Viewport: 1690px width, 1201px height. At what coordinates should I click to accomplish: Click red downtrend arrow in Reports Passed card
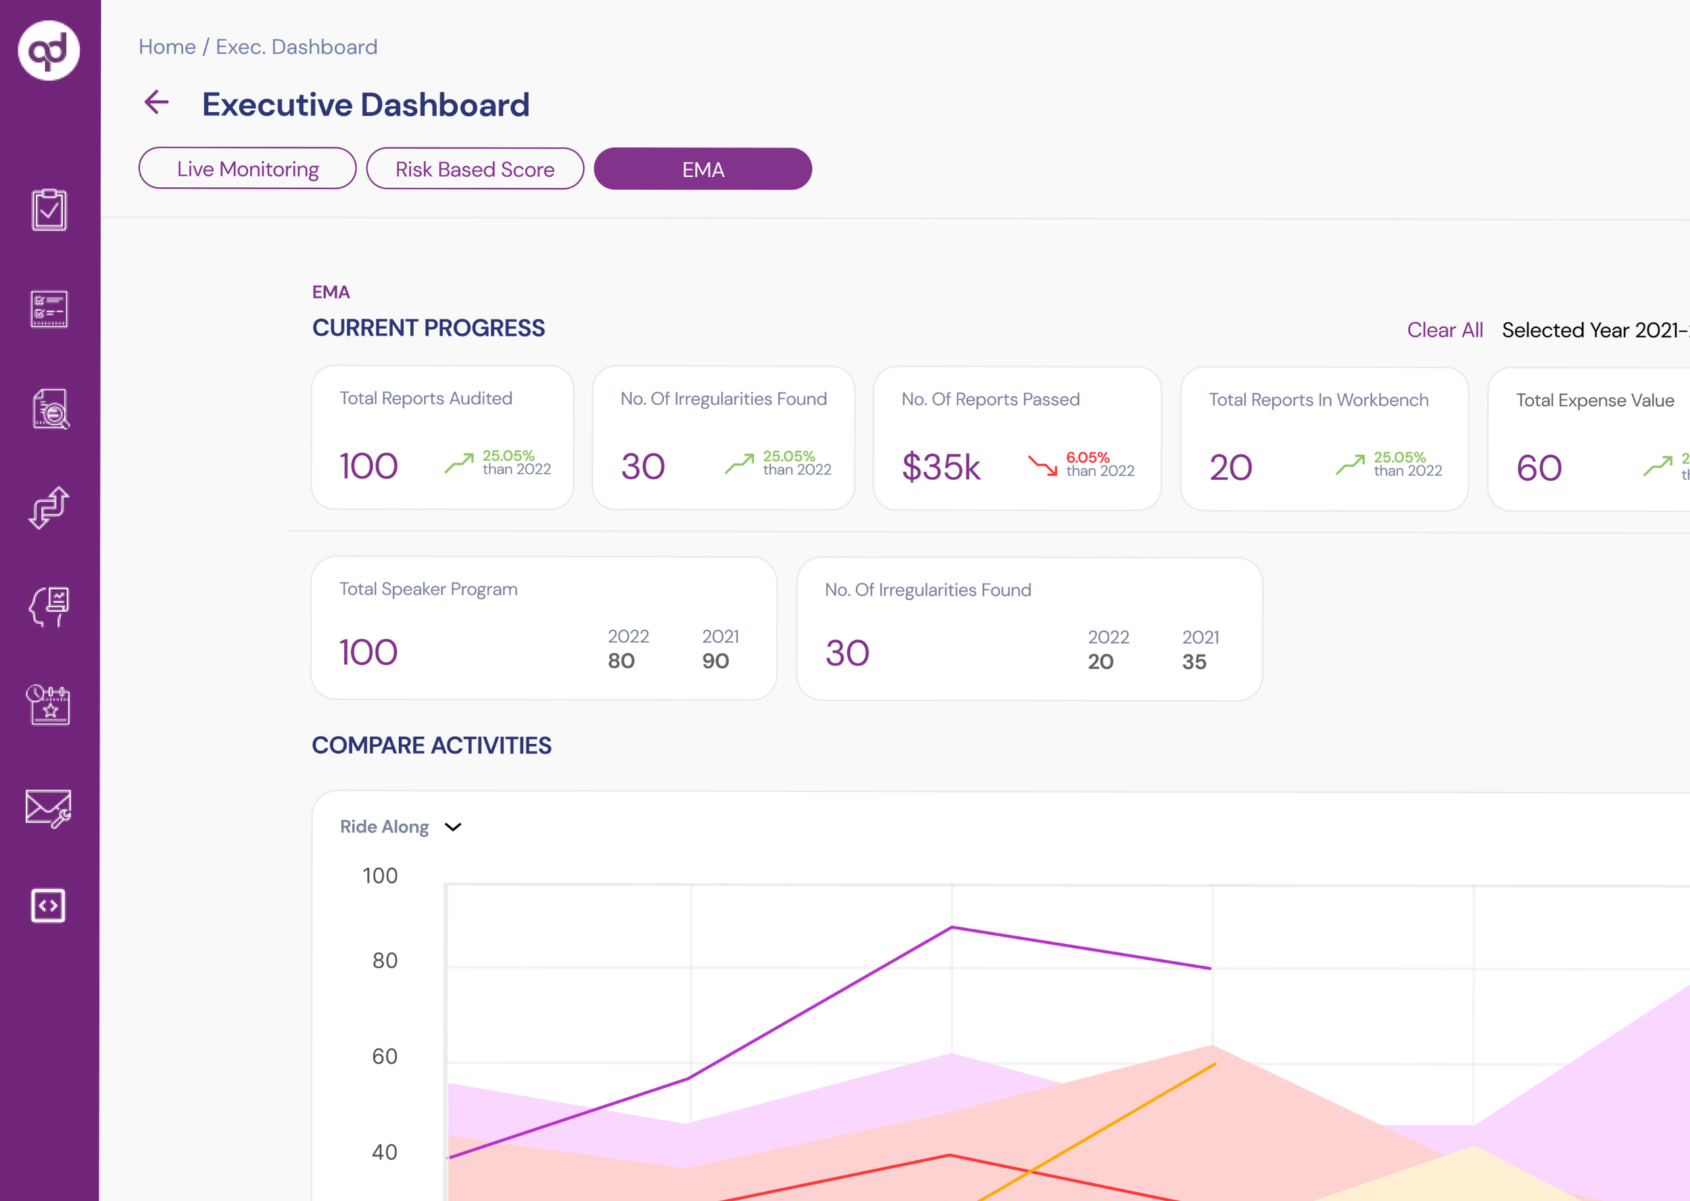[x=1043, y=465]
